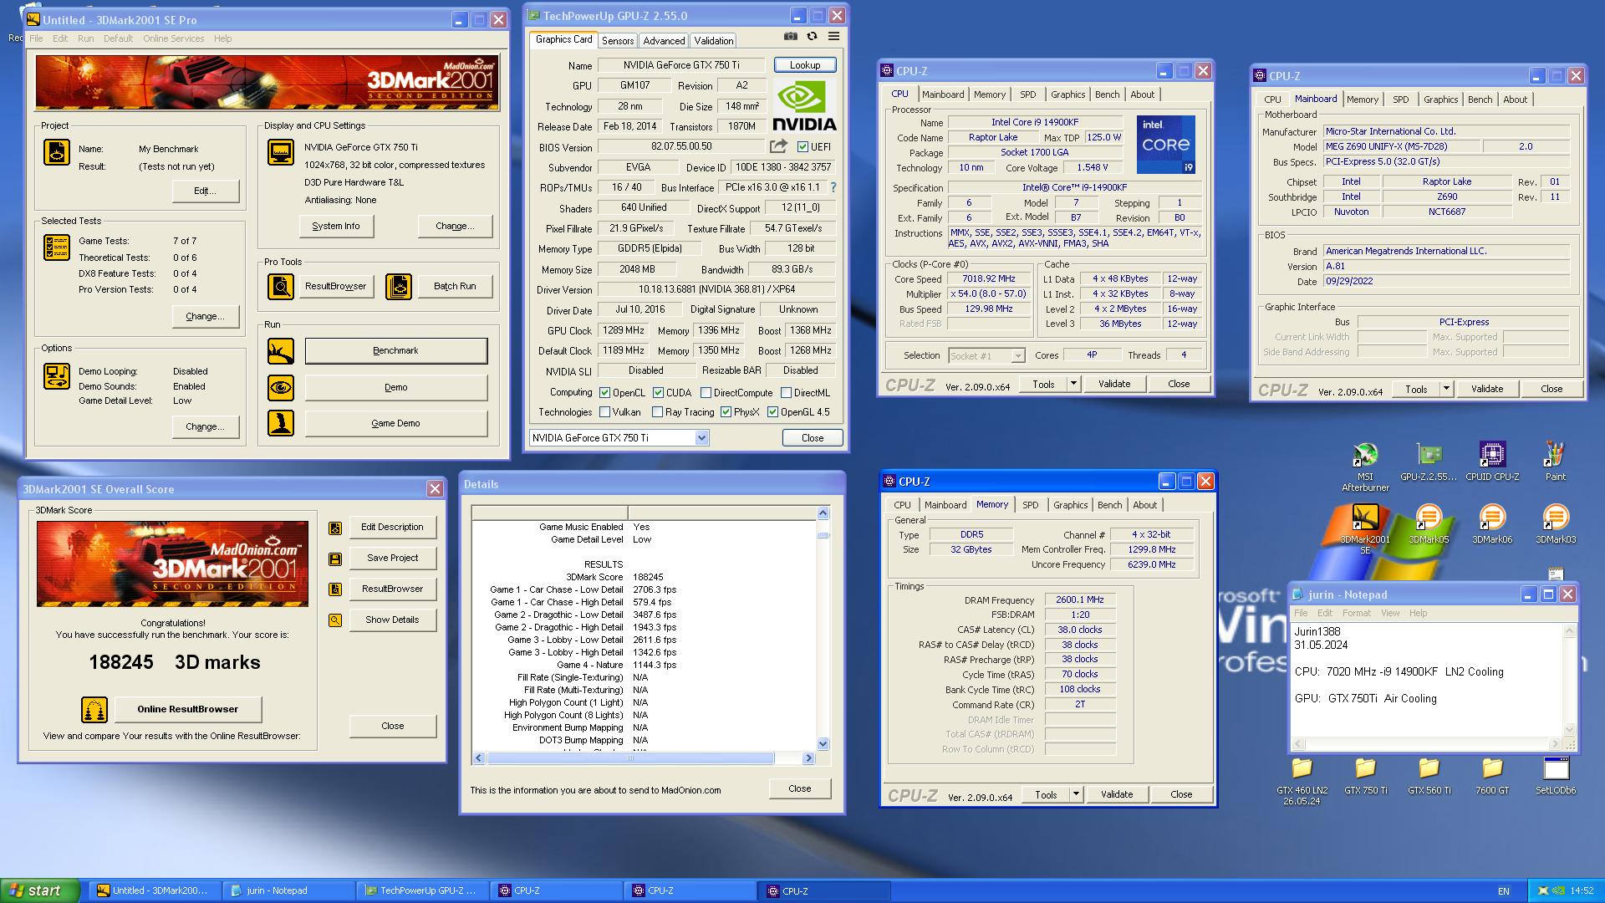
Task: Open GPU-Z desktop shortcut icon
Action: tap(1429, 461)
